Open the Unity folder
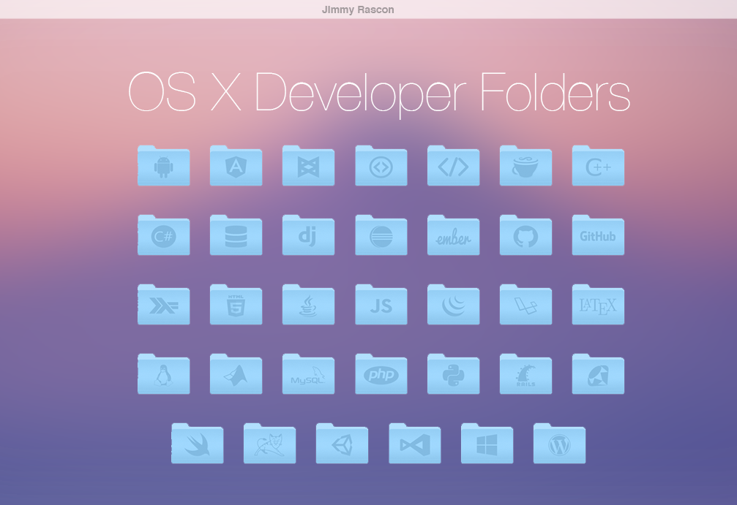Image resolution: width=737 pixels, height=505 pixels. 342,444
